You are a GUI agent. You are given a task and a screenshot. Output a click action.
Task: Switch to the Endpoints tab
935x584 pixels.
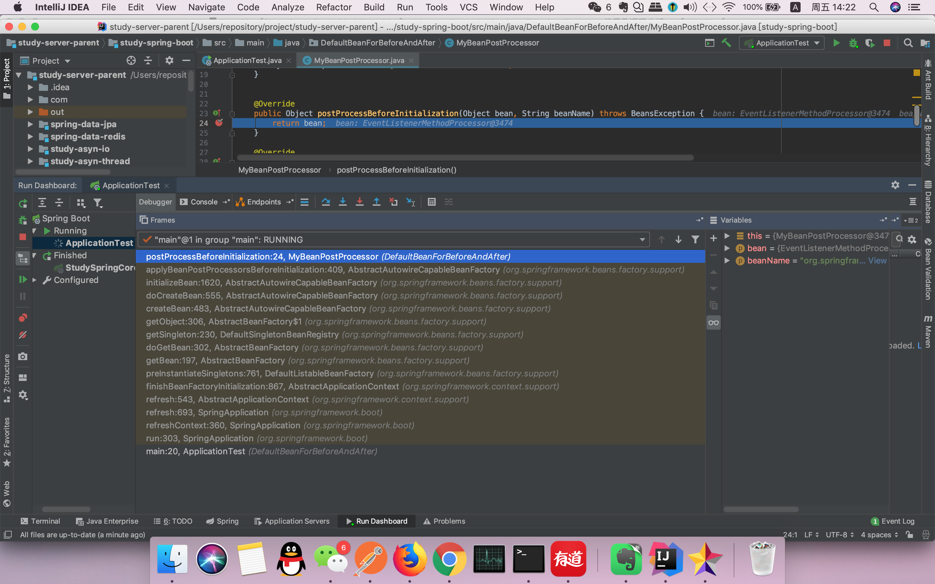coord(263,201)
